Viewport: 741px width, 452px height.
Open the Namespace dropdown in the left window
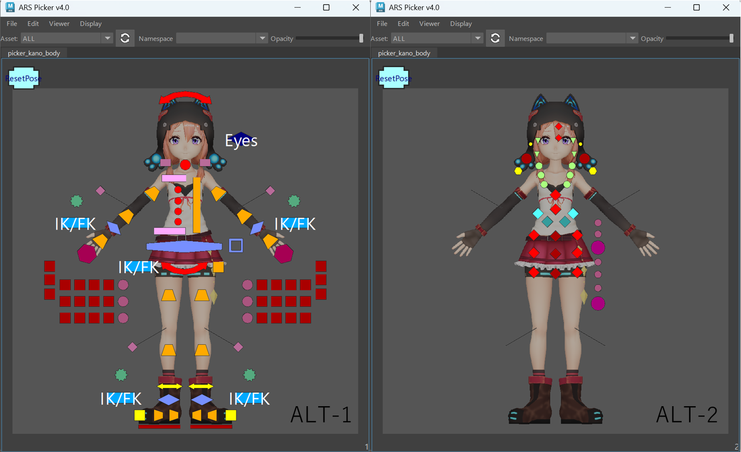[x=222, y=38]
